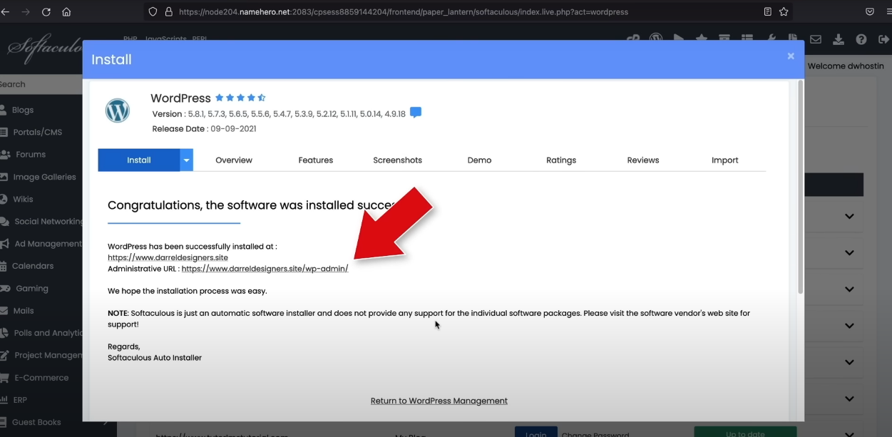892x437 pixels.
Task: Click the download/sync icon in top bar
Action: pyautogui.click(x=839, y=39)
